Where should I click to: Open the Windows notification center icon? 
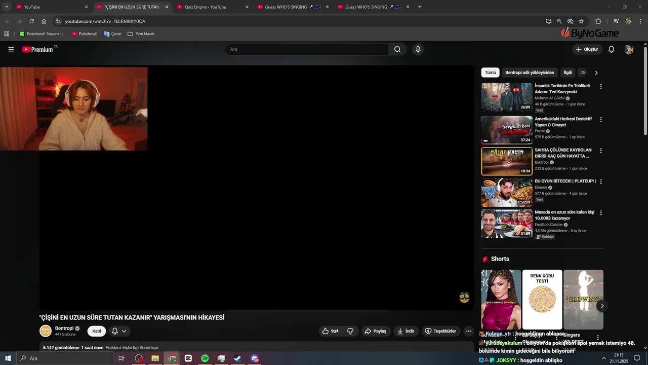click(x=637, y=358)
